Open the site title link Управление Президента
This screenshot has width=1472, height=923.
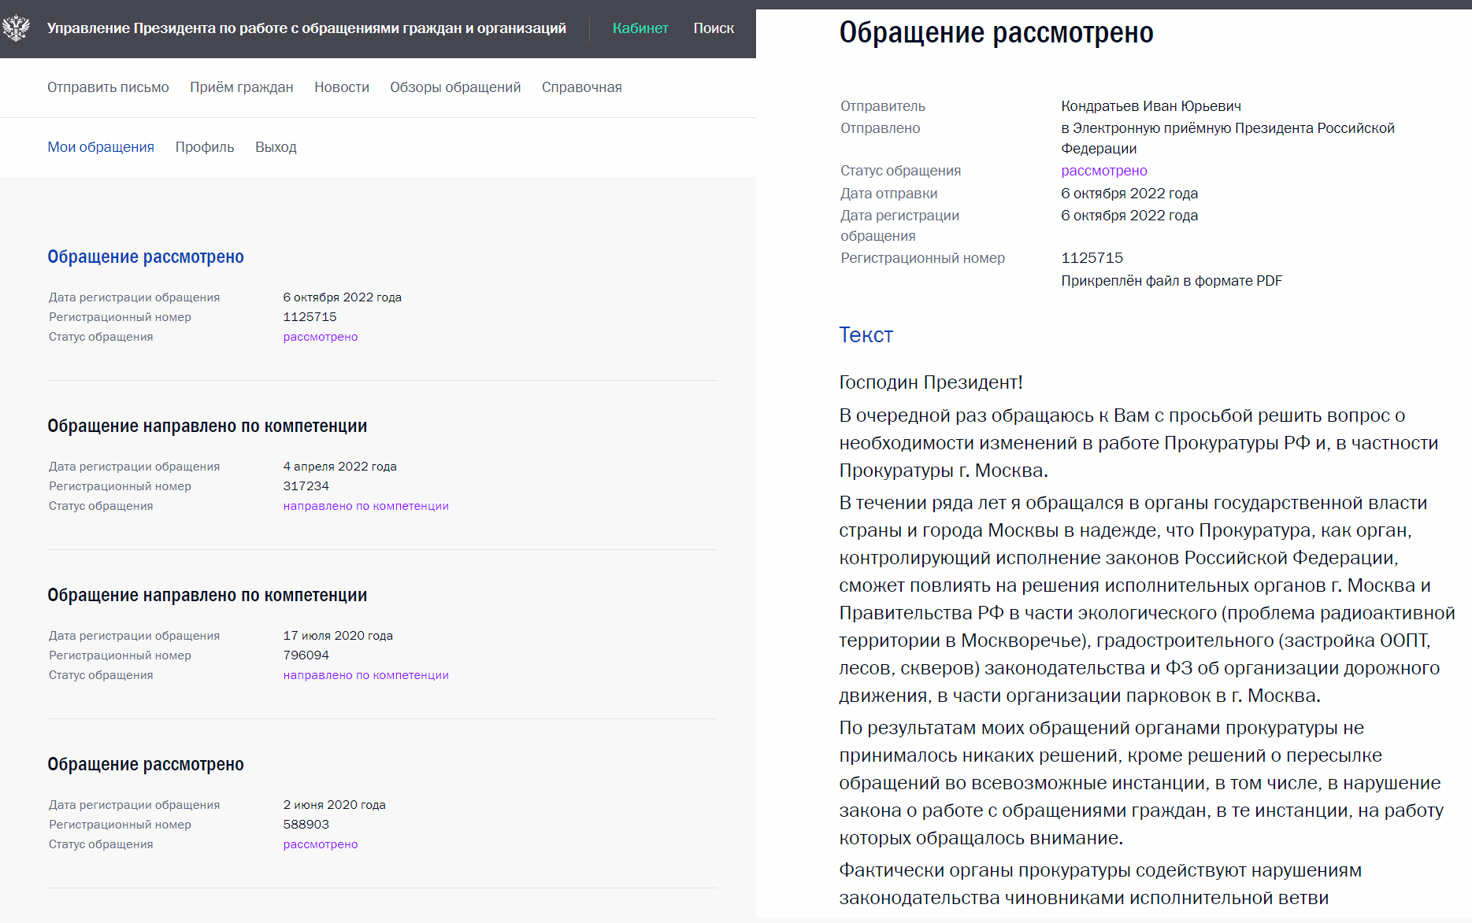pos(306,28)
